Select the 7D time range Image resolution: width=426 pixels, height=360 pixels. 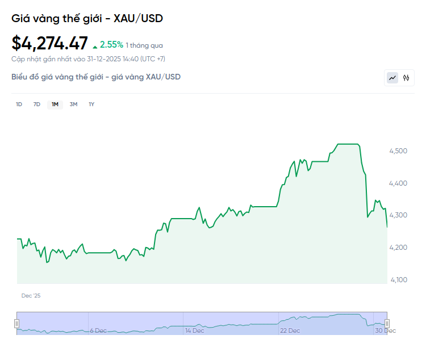click(x=37, y=104)
